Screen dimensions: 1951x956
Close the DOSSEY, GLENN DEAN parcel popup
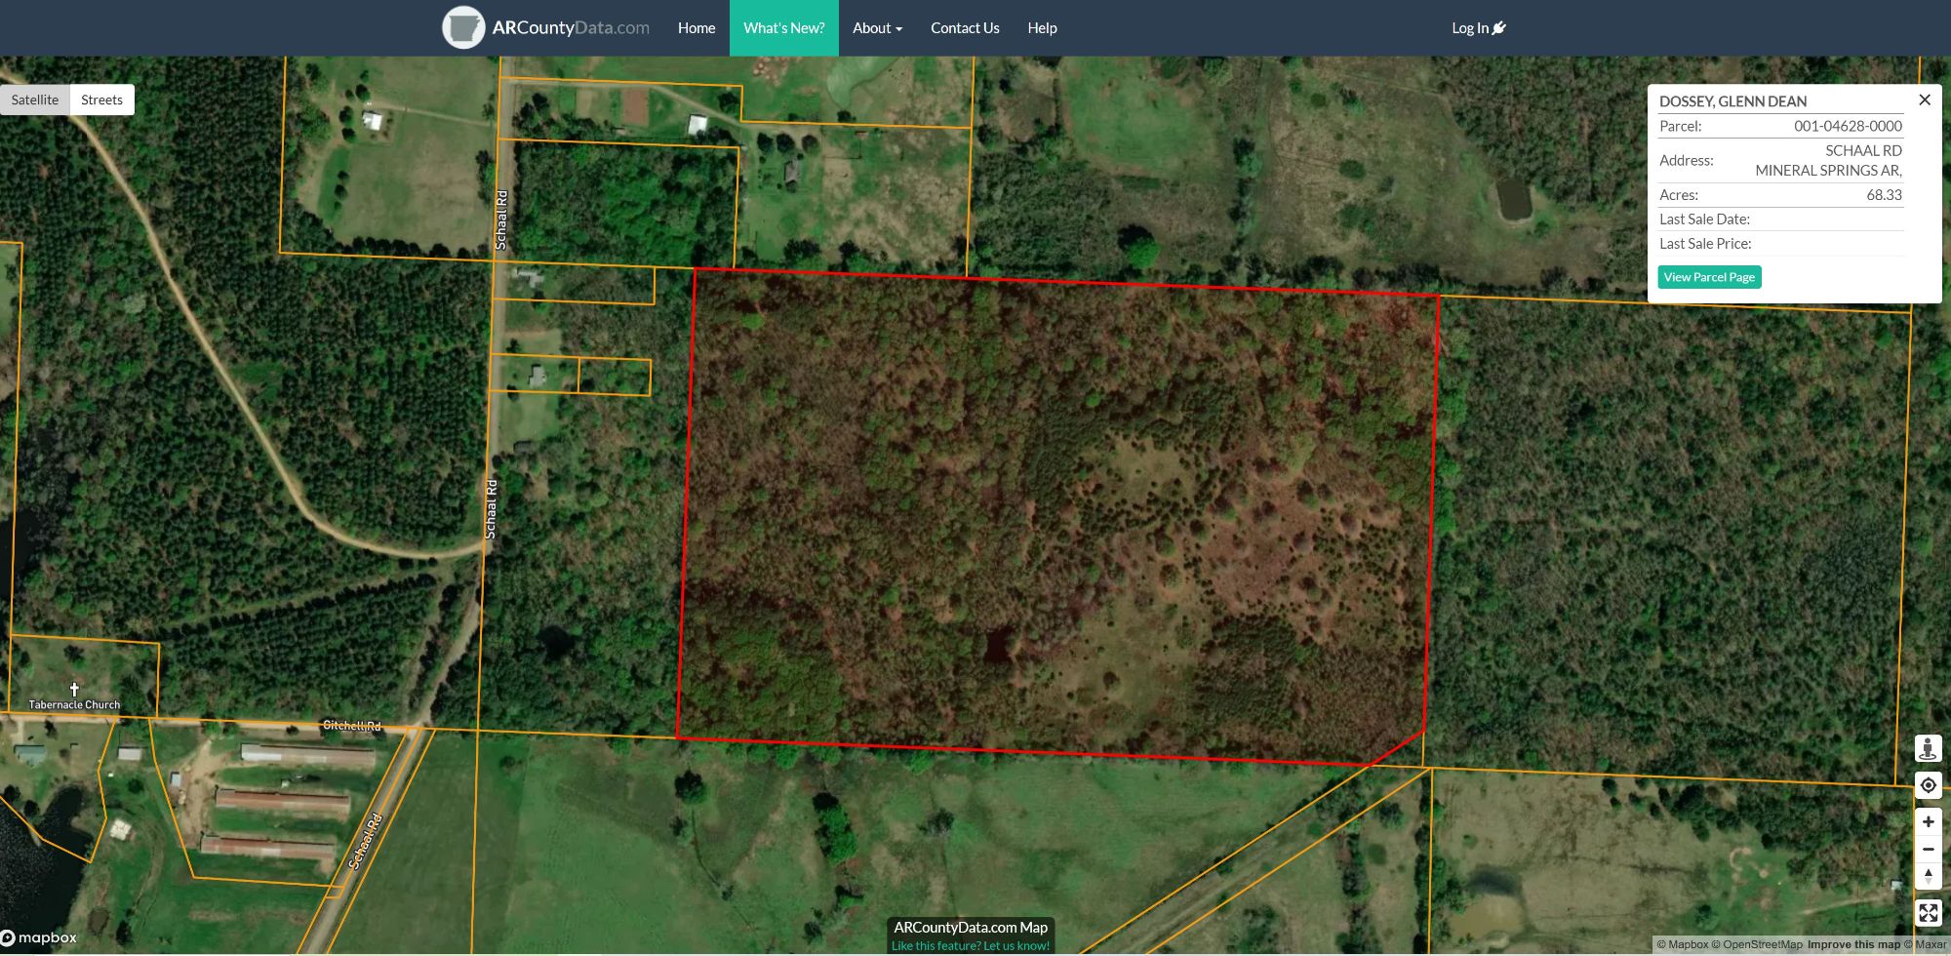(1925, 100)
